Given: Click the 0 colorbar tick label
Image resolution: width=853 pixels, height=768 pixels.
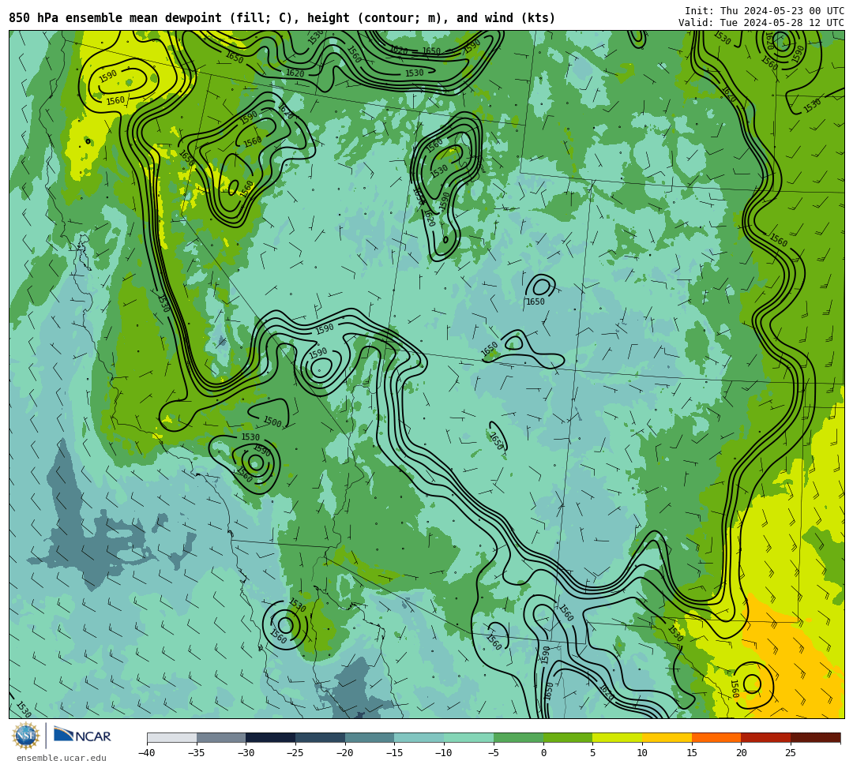Looking at the screenshot, I should click(x=543, y=753).
